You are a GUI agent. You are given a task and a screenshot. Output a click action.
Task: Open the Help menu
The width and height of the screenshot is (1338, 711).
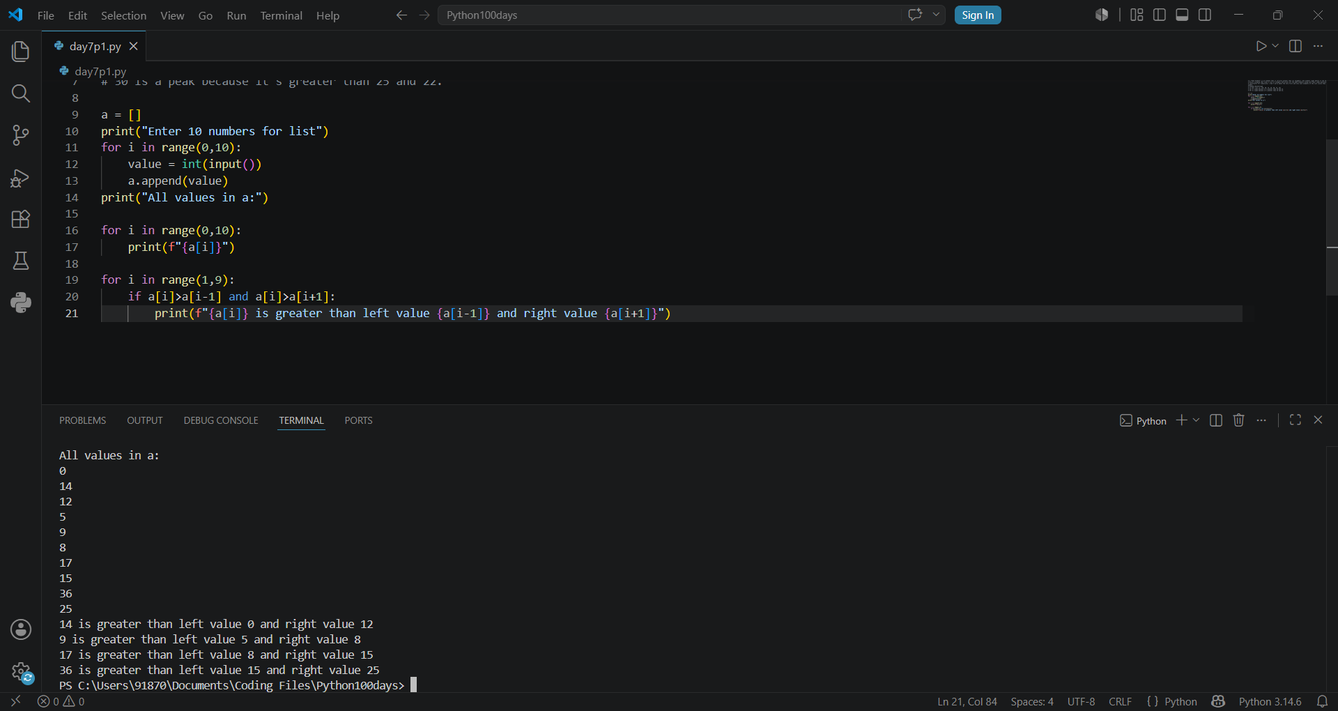click(x=328, y=15)
